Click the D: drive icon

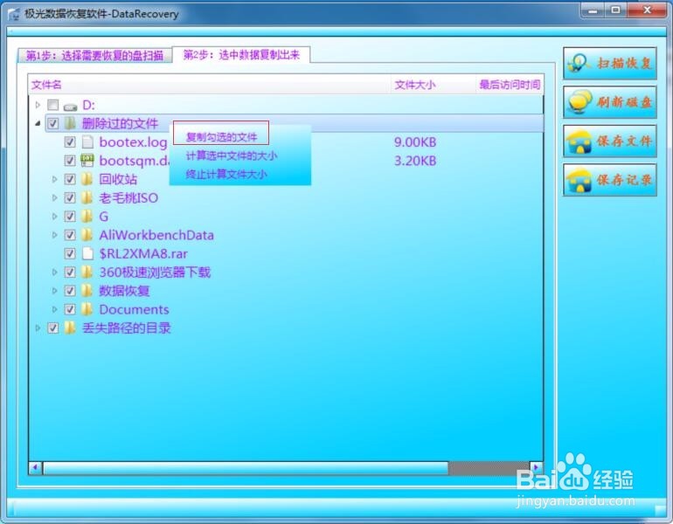(70, 107)
